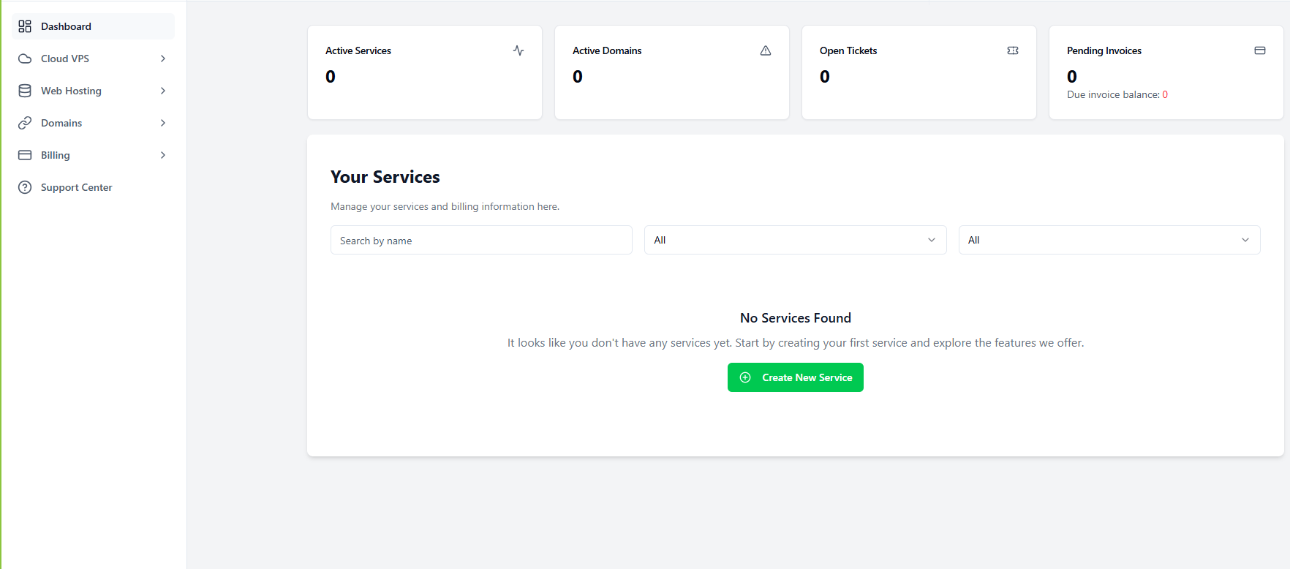The width and height of the screenshot is (1290, 569).
Task: Expand the Web Hosting submenu chevron
Action: 163,91
